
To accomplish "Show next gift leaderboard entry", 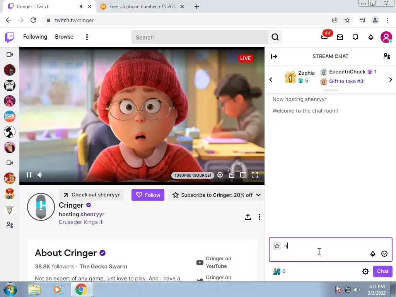I will (391, 80).
